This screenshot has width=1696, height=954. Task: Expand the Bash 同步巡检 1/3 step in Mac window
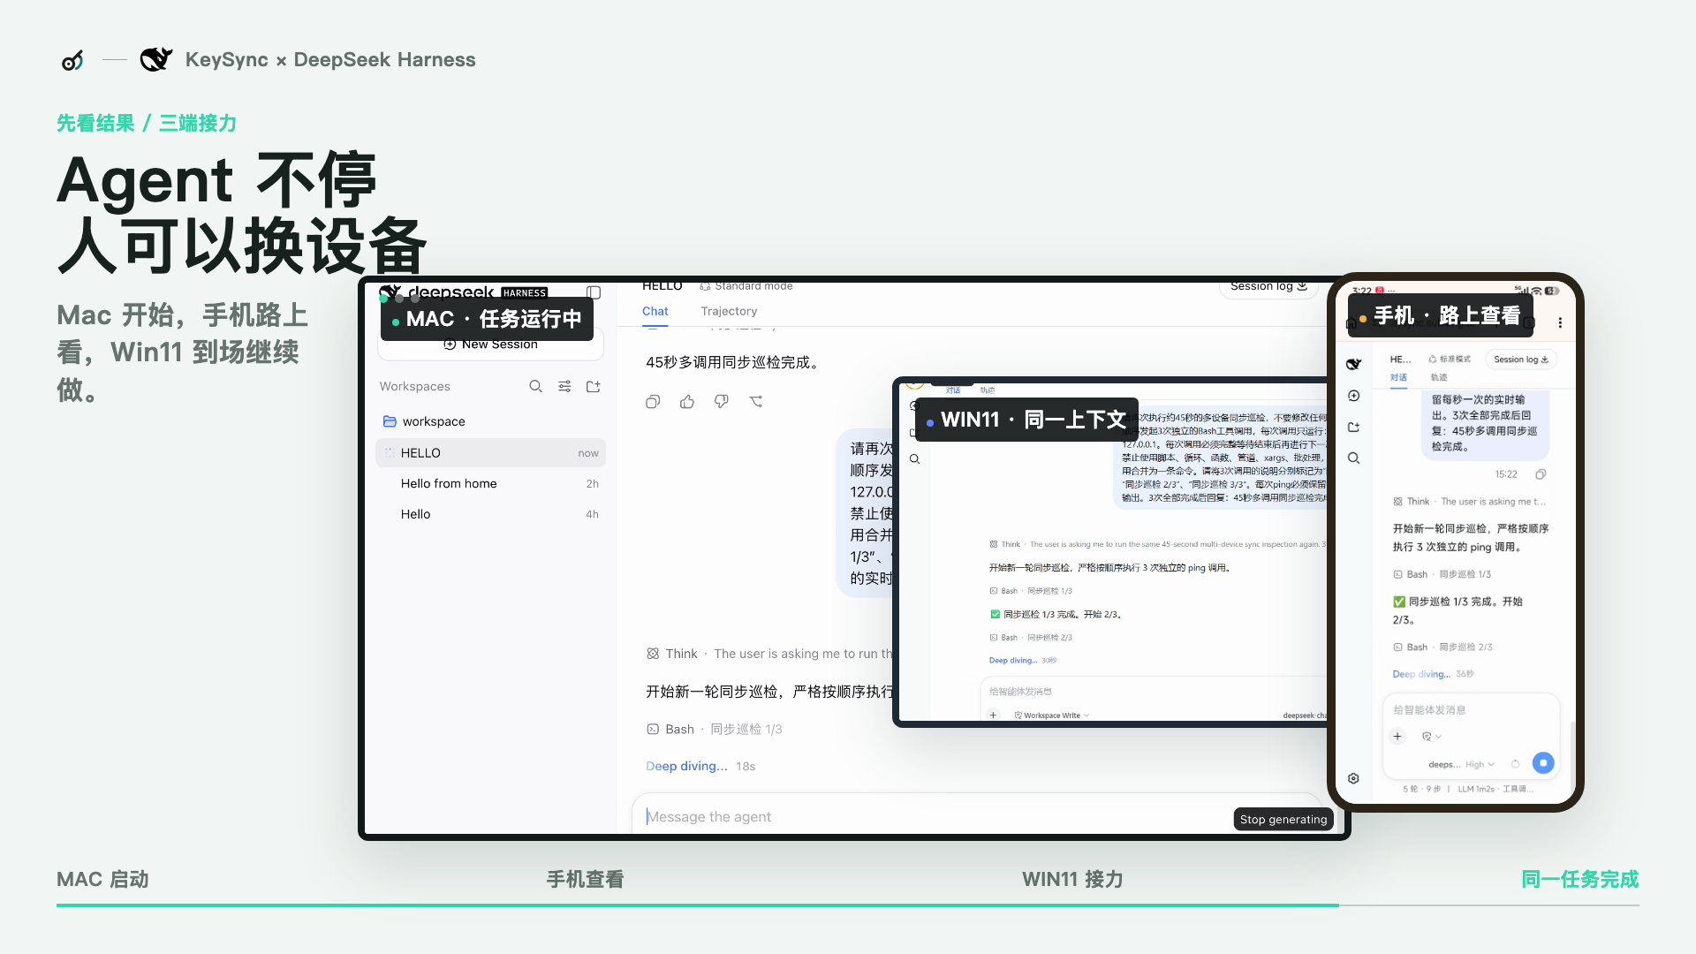(x=715, y=729)
